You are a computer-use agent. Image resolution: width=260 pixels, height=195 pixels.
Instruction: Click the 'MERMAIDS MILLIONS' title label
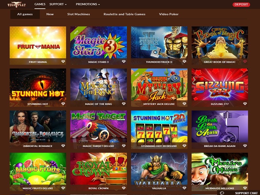pos(219,188)
